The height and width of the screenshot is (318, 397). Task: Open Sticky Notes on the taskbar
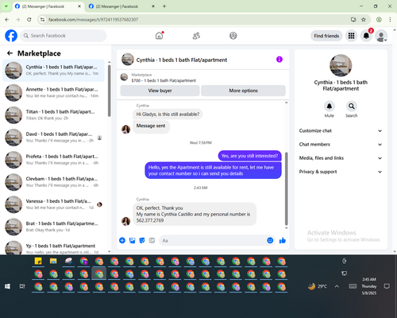38,261
